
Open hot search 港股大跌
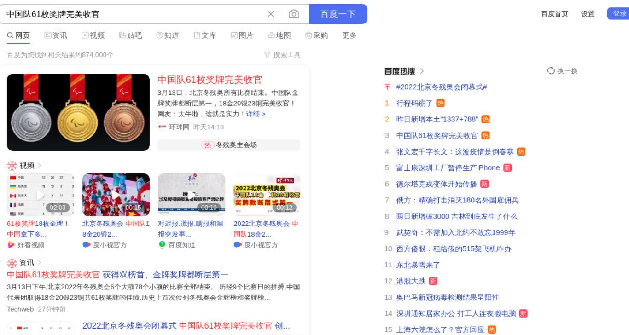click(411, 281)
